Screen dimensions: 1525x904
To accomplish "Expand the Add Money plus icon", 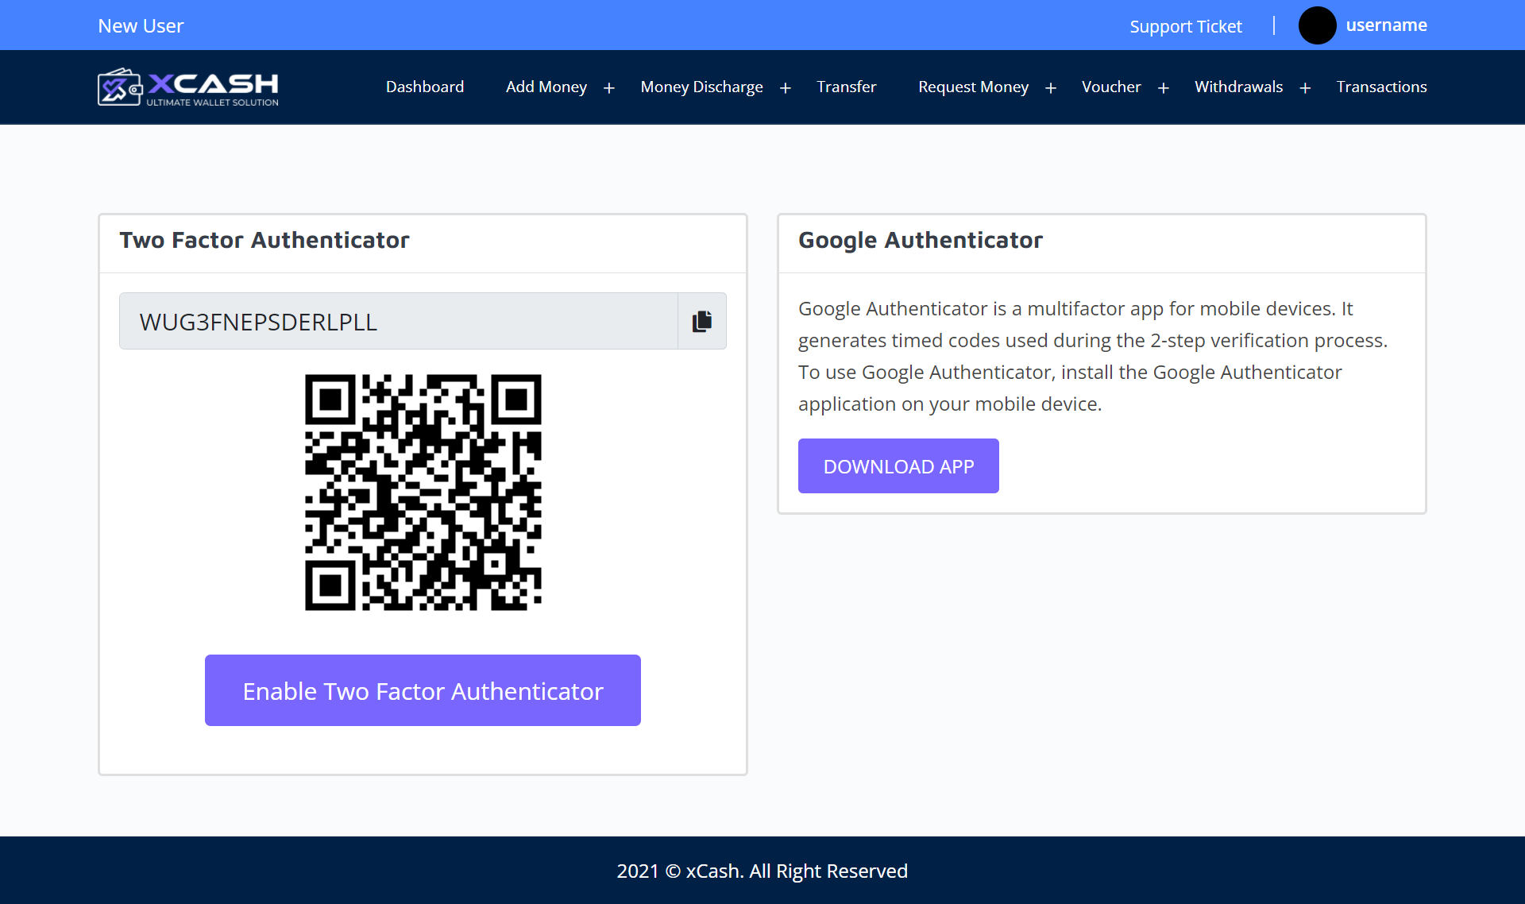I will pyautogui.click(x=609, y=88).
